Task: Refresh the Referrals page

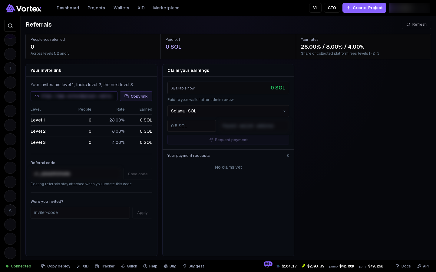Action: tap(416, 24)
